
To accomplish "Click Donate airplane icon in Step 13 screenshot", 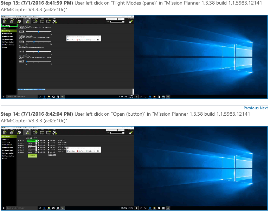I will [55, 21].
